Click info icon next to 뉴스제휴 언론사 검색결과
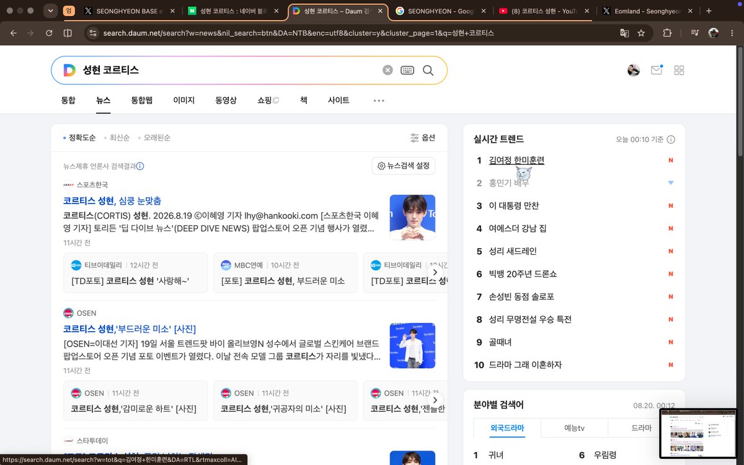Screen dimensions: 744x465 point(140,166)
